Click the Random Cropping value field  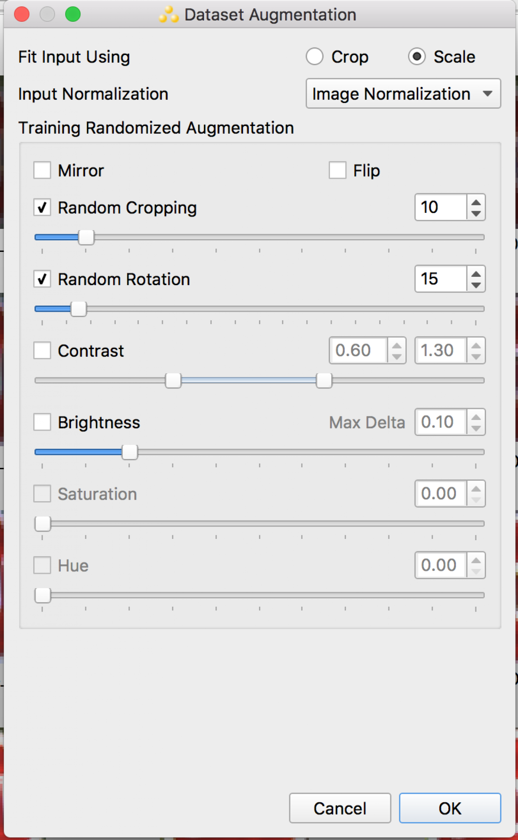[x=440, y=208]
